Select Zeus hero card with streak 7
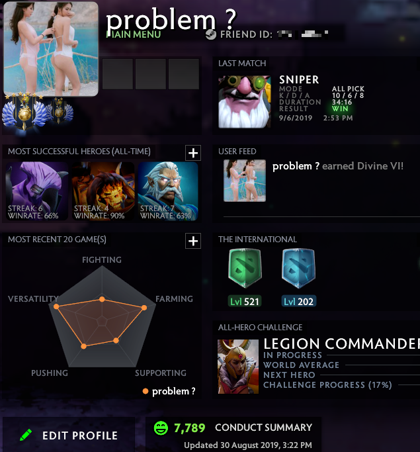The height and width of the screenshot is (452, 420). coord(168,191)
